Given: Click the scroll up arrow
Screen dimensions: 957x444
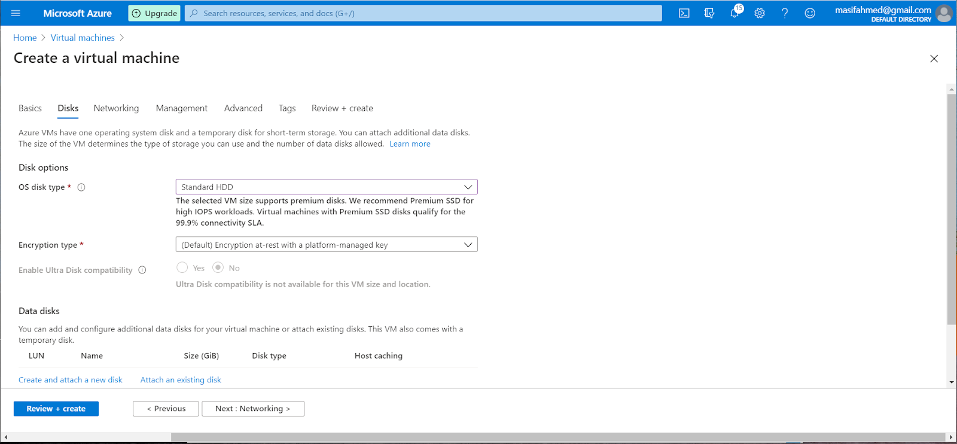Looking at the screenshot, I should [x=952, y=89].
